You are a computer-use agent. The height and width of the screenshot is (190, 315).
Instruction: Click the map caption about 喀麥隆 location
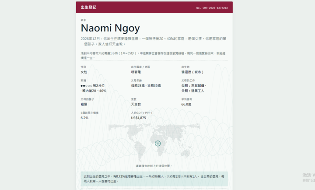coord(154,166)
